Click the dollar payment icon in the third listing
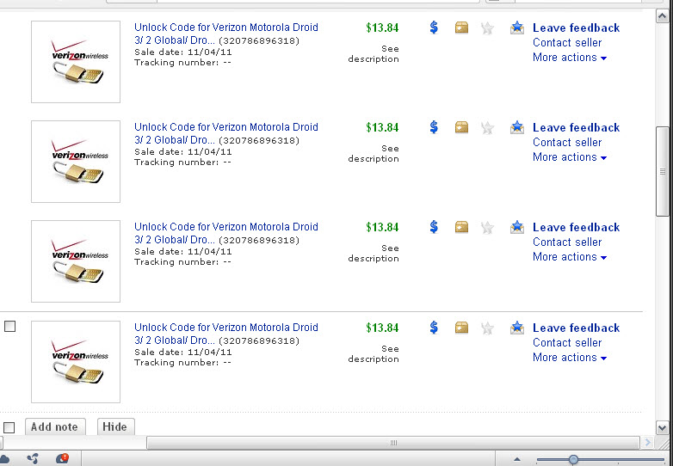This screenshot has width=673, height=466. point(434,227)
